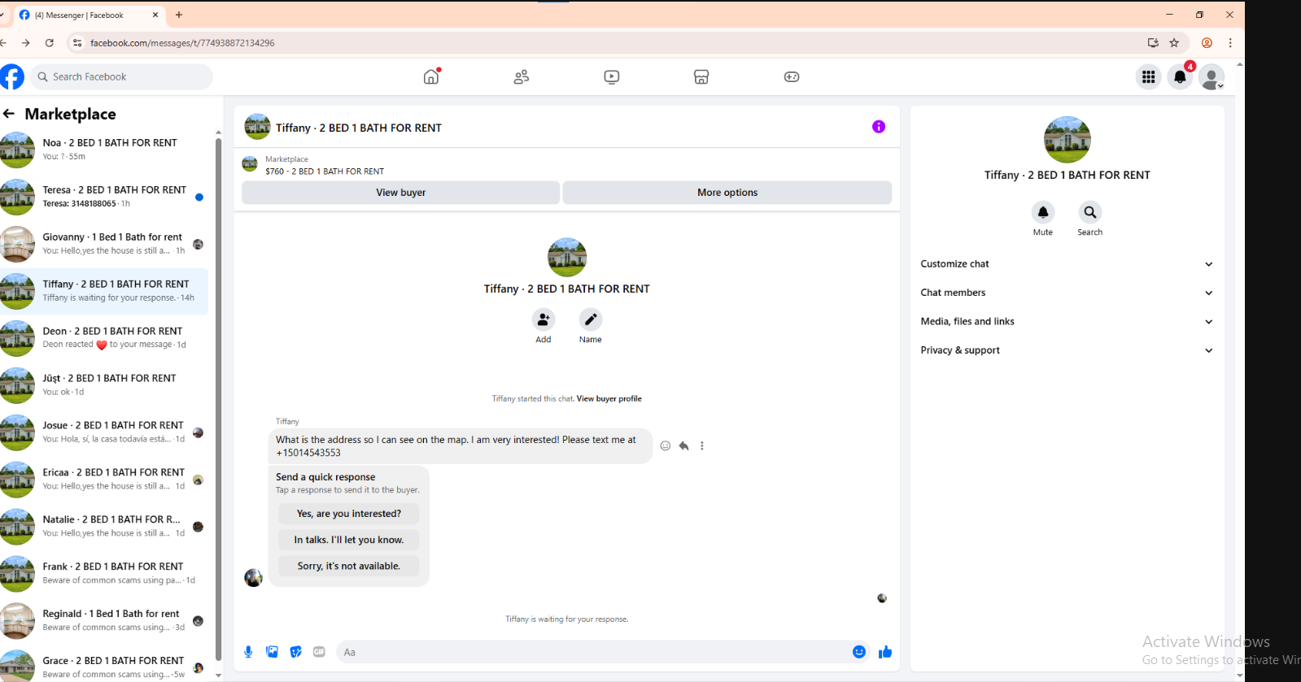Open Ericaa conversation in list
The width and height of the screenshot is (1301, 682).
(x=104, y=480)
